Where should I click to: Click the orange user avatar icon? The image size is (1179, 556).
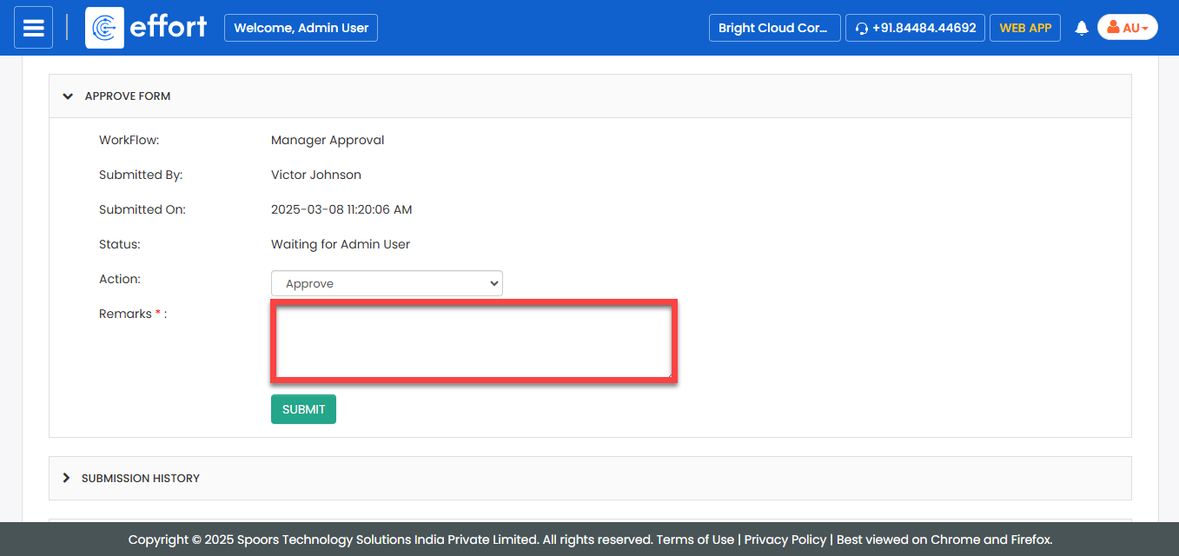tap(1113, 28)
